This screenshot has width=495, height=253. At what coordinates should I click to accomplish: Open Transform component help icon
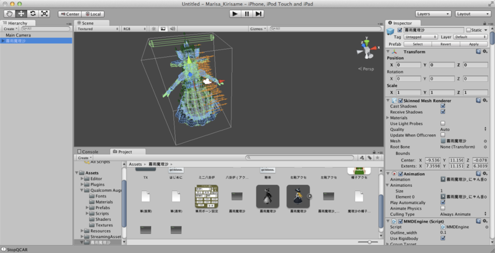coord(478,51)
